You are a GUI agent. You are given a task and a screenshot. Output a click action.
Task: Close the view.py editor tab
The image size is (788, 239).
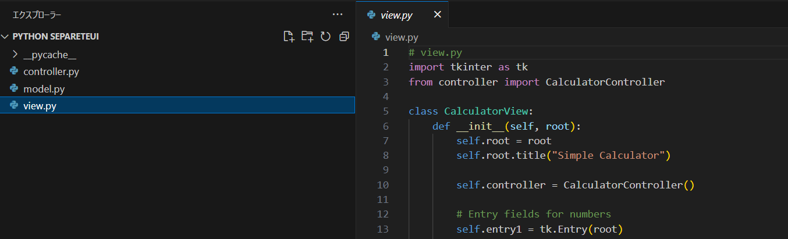point(438,15)
